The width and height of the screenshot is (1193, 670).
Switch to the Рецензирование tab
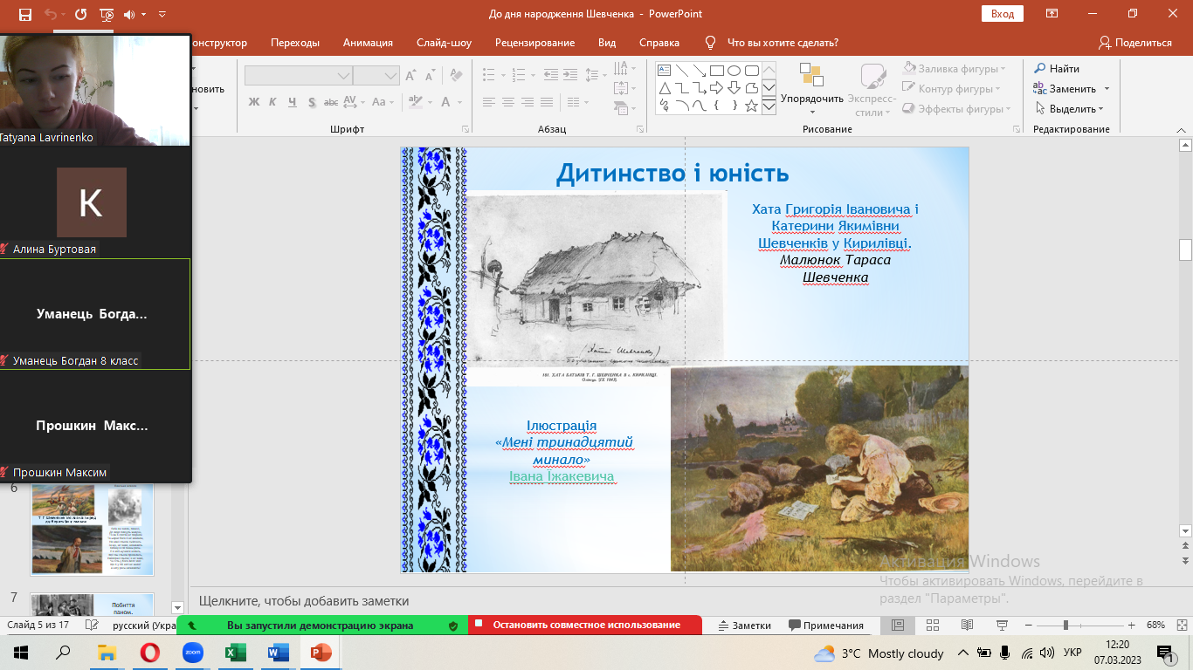(x=534, y=43)
